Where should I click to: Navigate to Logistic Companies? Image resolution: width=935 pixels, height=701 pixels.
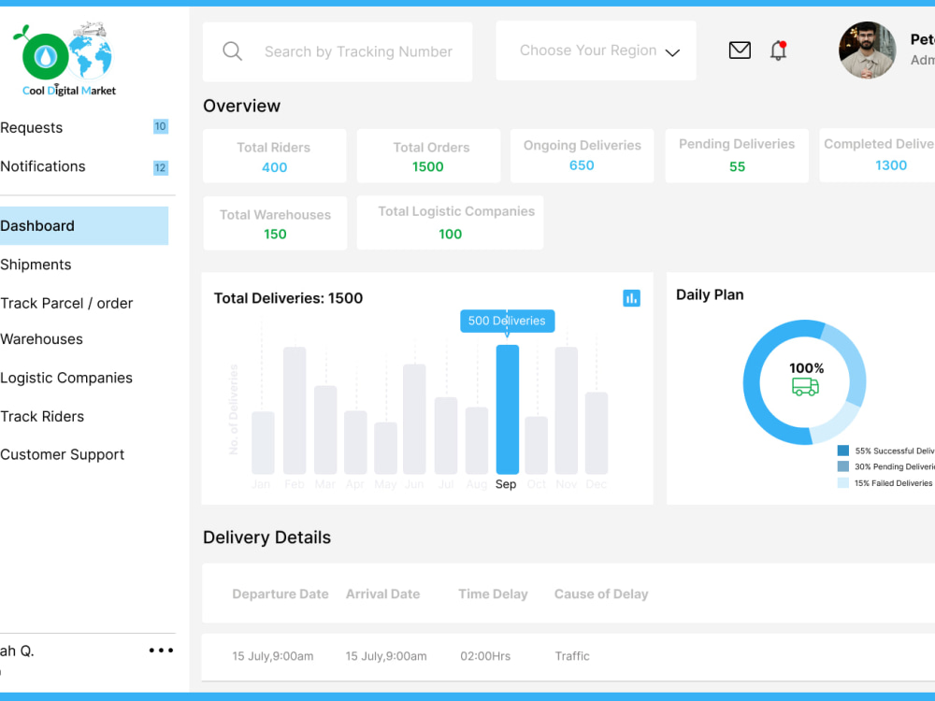pyautogui.click(x=66, y=378)
